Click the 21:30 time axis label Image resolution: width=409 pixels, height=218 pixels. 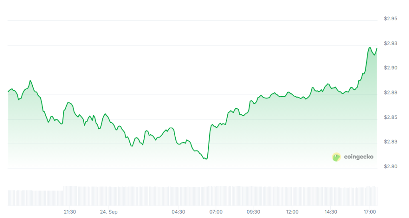pos(70,212)
